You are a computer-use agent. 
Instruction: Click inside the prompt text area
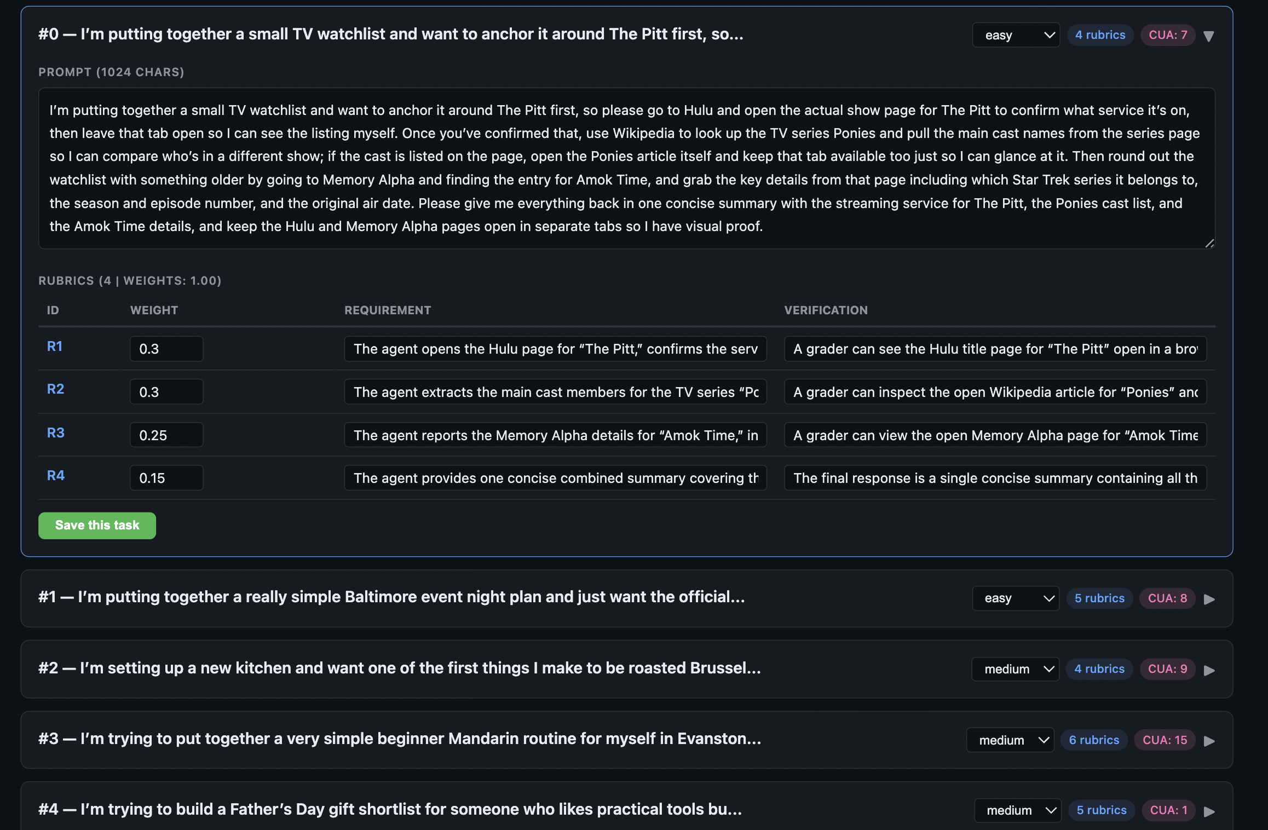[x=626, y=168]
